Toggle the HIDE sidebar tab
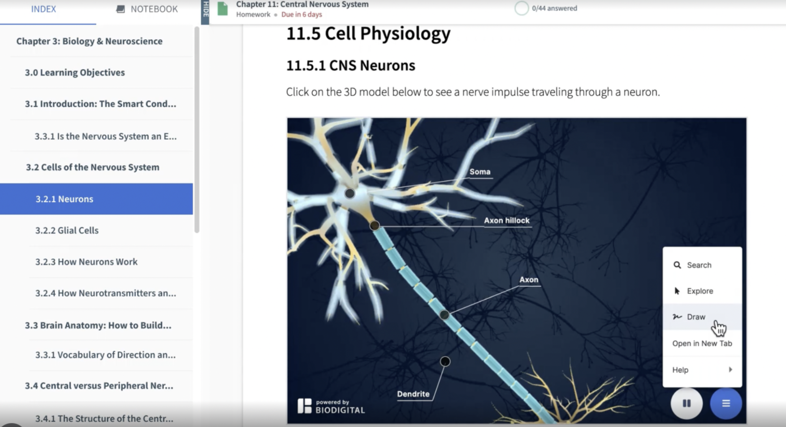The height and width of the screenshot is (427, 786). [205, 12]
